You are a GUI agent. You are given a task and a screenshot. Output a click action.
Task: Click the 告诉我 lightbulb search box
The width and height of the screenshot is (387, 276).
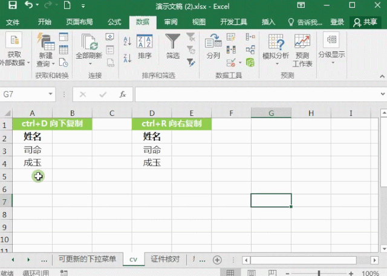tap(305, 22)
